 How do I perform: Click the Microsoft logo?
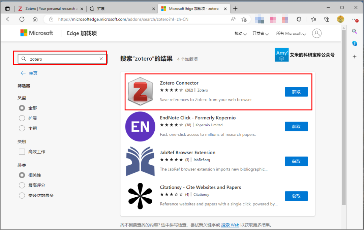click(37, 33)
